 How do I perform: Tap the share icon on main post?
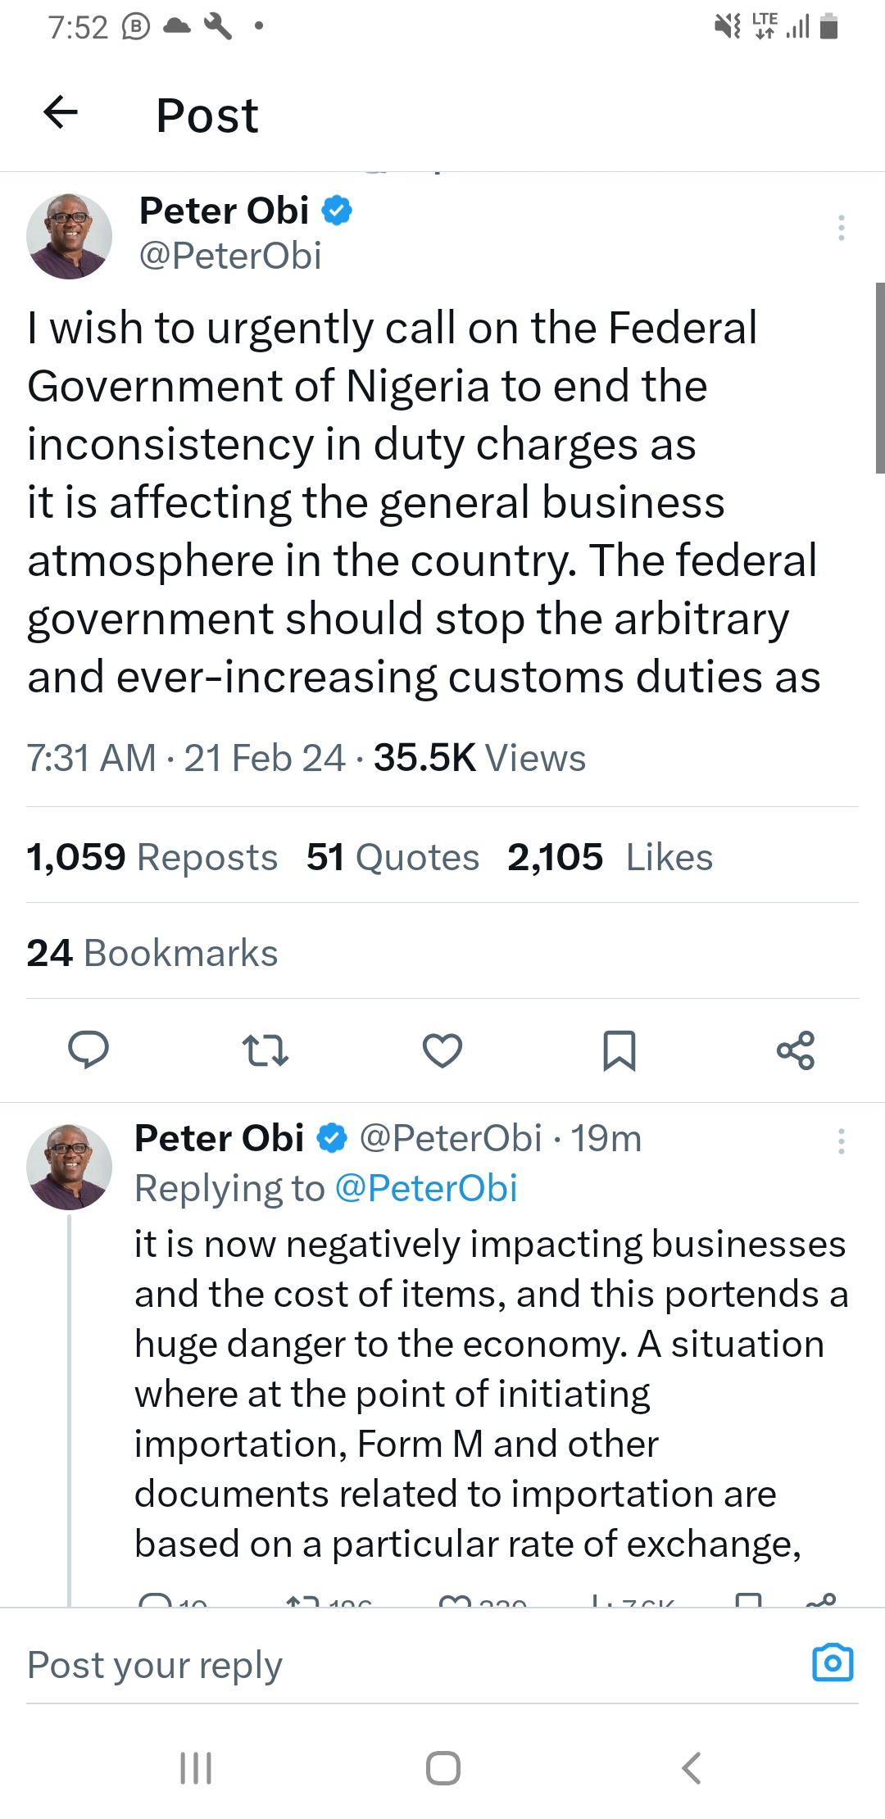click(796, 1050)
